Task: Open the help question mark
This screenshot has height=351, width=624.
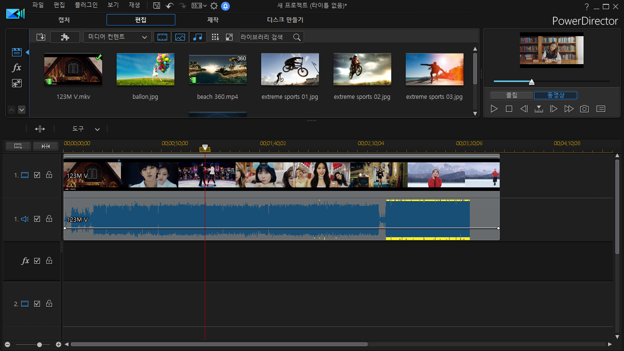Action: coord(586,7)
